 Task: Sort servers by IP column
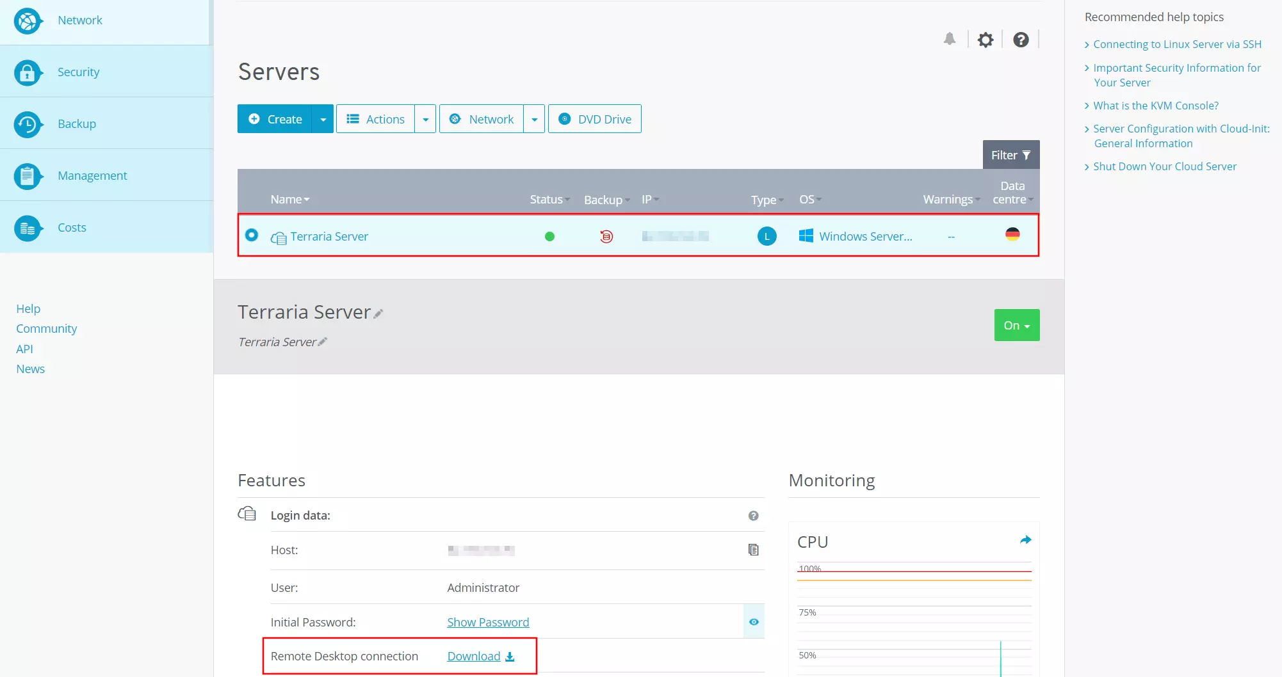click(650, 200)
